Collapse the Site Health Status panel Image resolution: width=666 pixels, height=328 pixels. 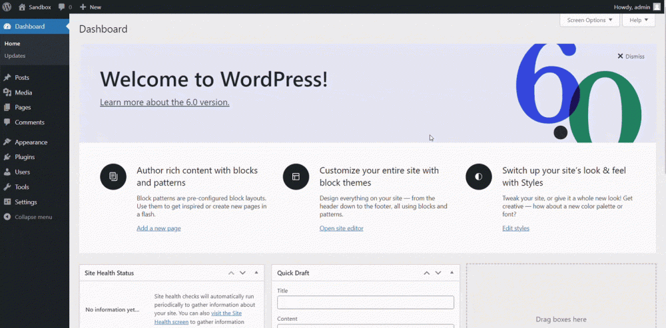click(256, 273)
